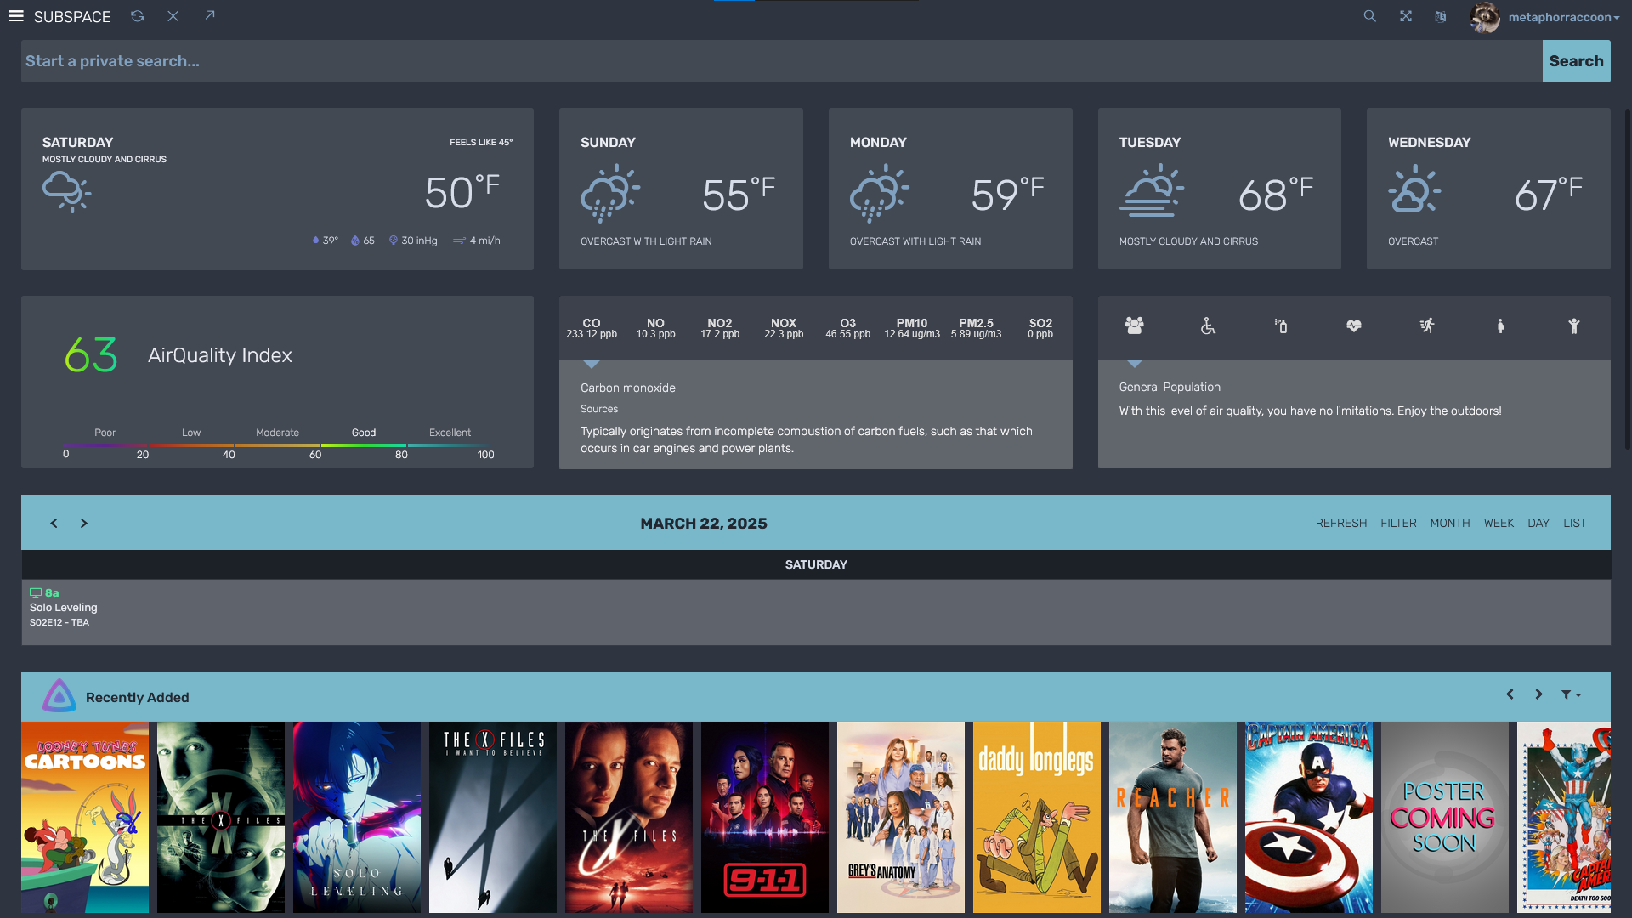Open the Recently Added filter dropdown
This screenshot has width=1632, height=918.
[1571, 695]
